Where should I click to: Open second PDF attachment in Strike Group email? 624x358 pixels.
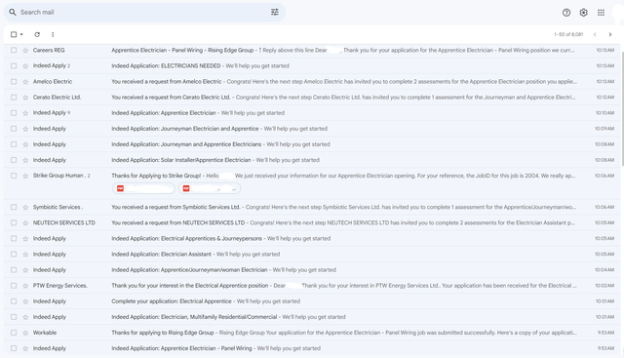[x=210, y=189]
